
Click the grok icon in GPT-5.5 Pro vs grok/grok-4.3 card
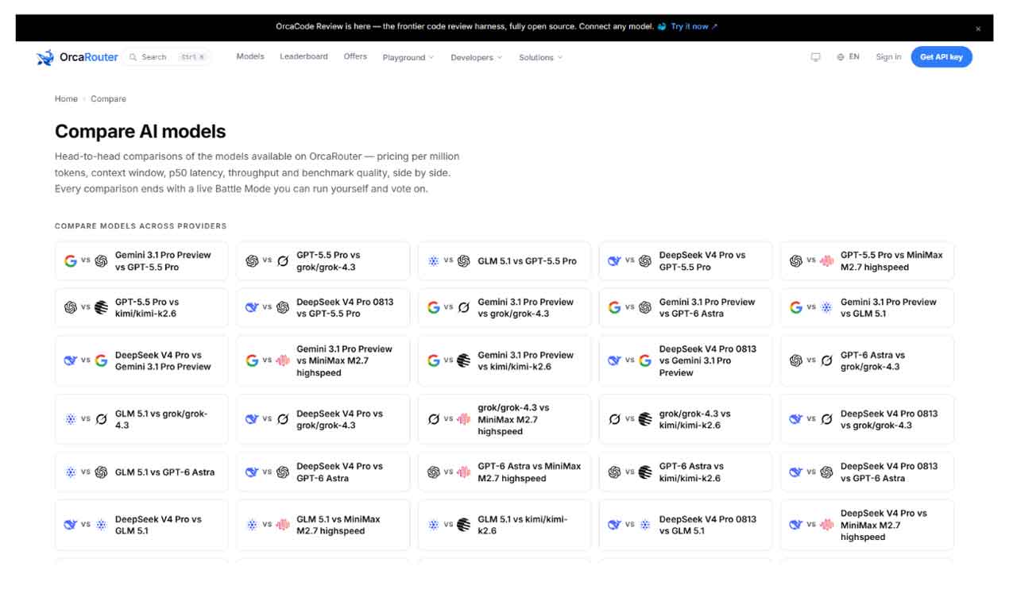coord(283,260)
